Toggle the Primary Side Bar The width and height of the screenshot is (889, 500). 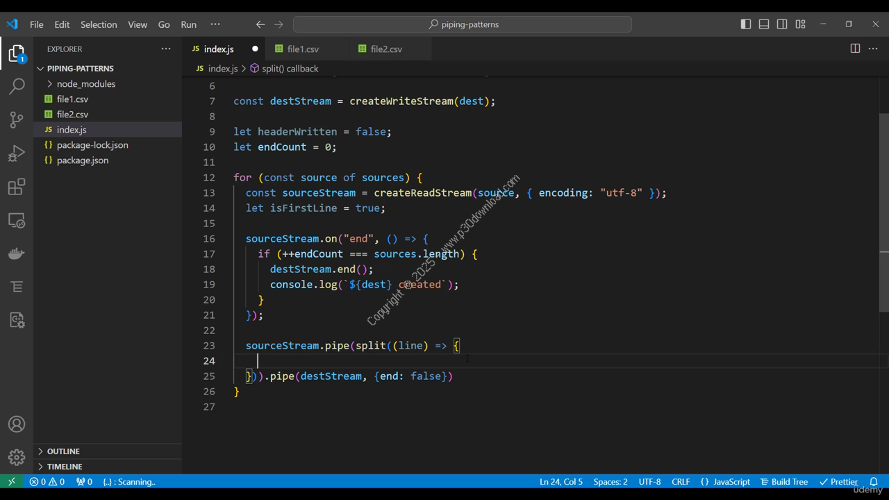tap(746, 24)
